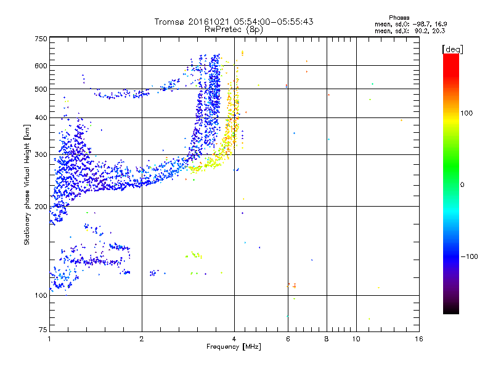
Task: Click the rainbow phase color bar
Action: [x=451, y=183]
